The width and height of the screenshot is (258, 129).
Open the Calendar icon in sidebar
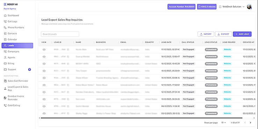[5, 40]
